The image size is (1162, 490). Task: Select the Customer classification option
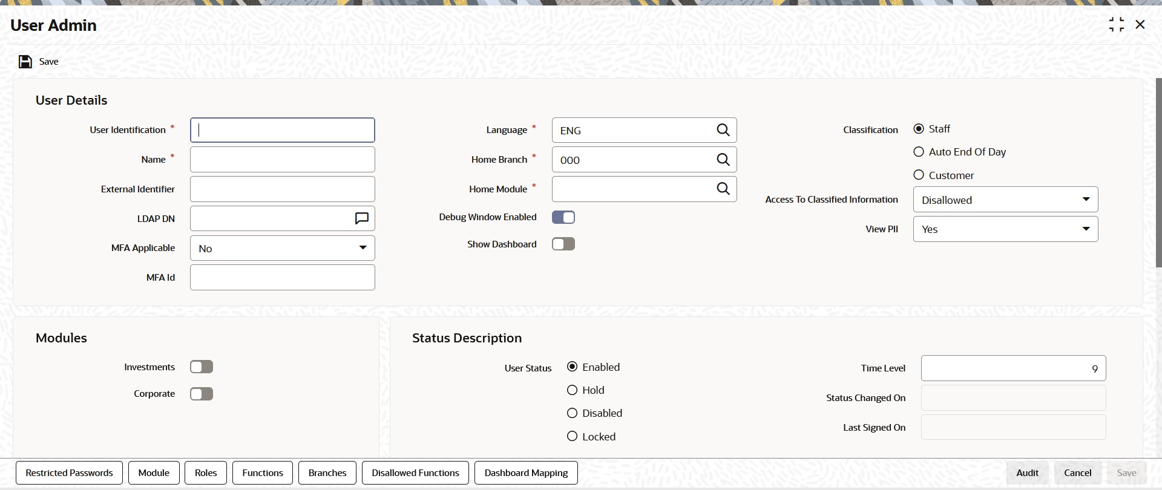(x=919, y=175)
